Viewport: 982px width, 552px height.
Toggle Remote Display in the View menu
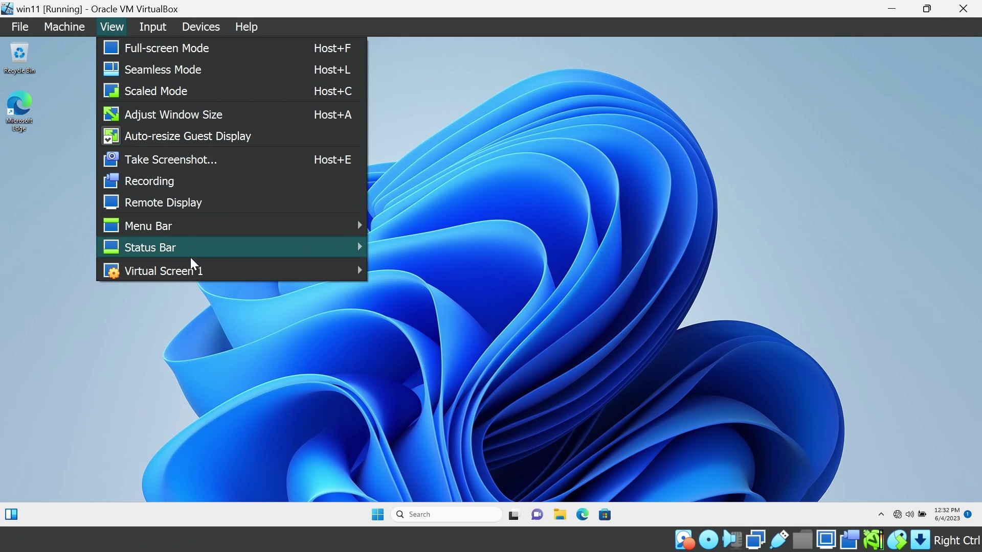pyautogui.click(x=163, y=202)
